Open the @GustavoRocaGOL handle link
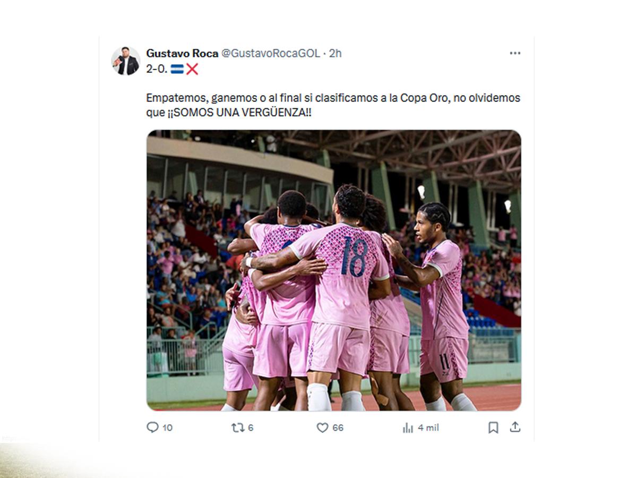The width and height of the screenshot is (637, 478). 271,53
